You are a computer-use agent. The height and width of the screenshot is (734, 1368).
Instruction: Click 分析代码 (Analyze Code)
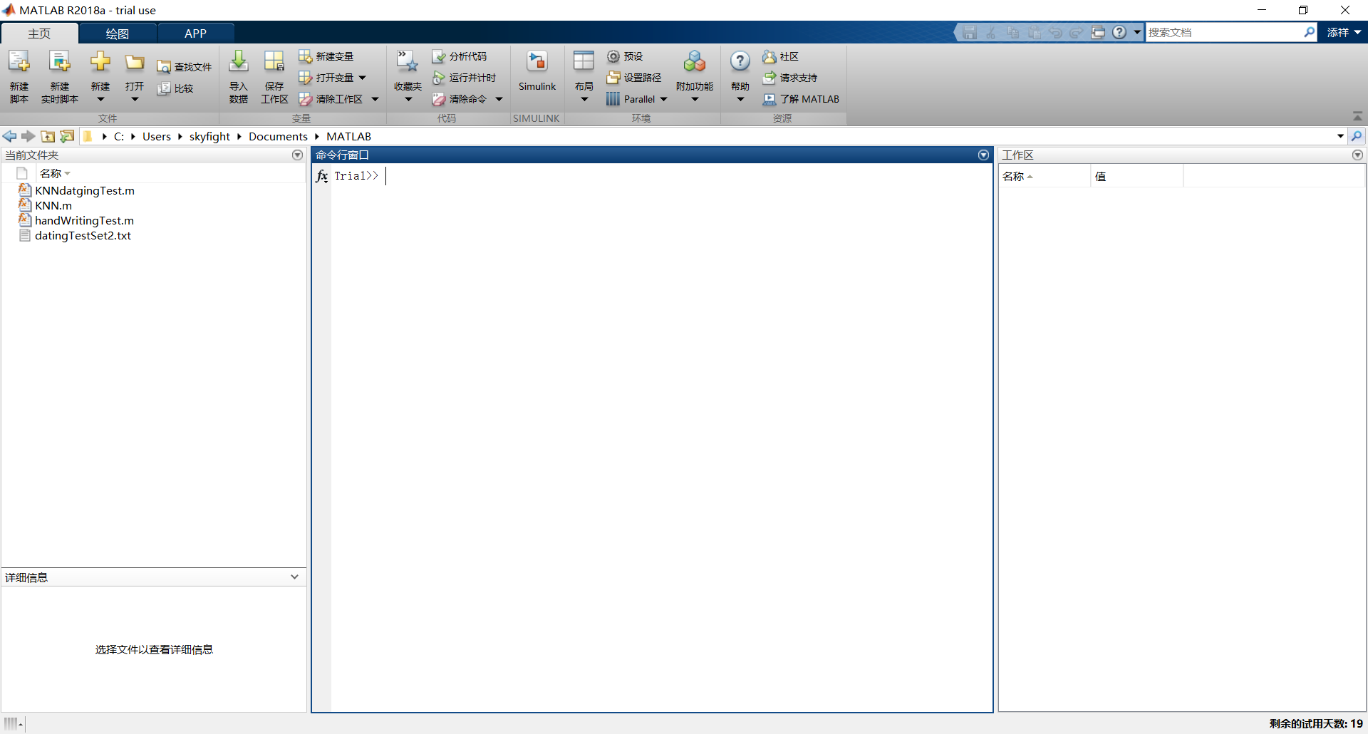coord(460,56)
